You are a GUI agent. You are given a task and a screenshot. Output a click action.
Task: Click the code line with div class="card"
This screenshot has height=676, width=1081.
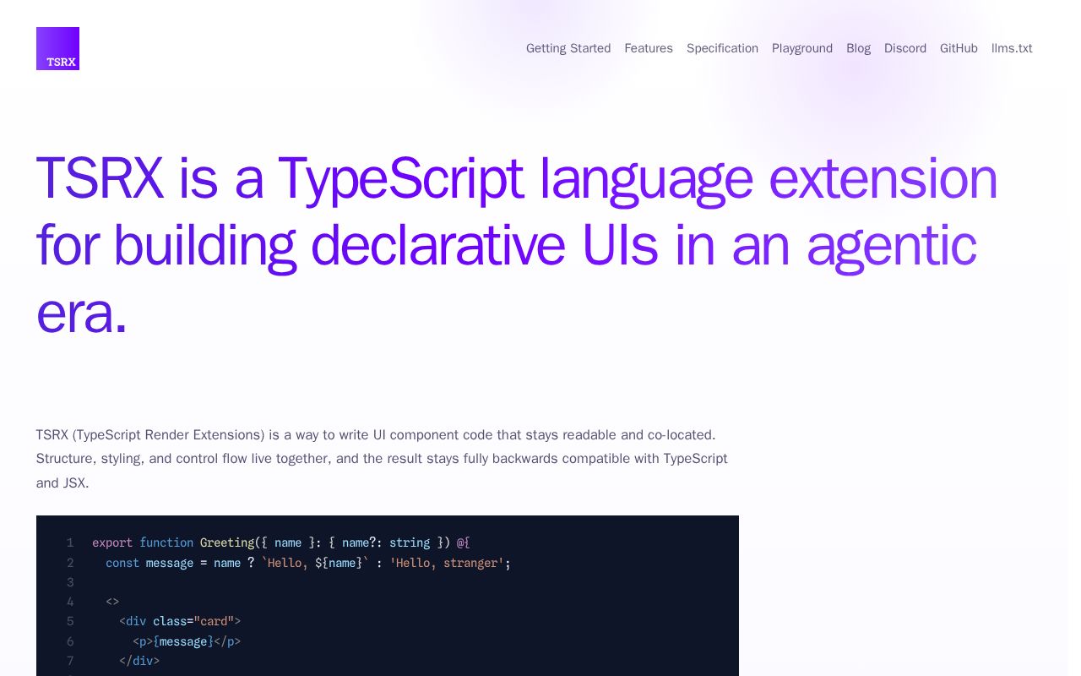pyautogui.click(x=180, y=621)
